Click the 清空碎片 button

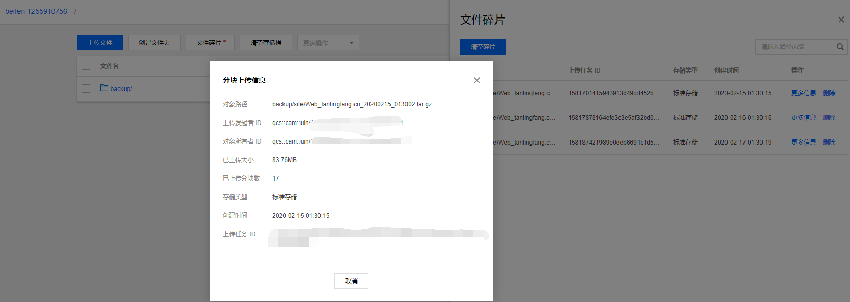point(483,47)
